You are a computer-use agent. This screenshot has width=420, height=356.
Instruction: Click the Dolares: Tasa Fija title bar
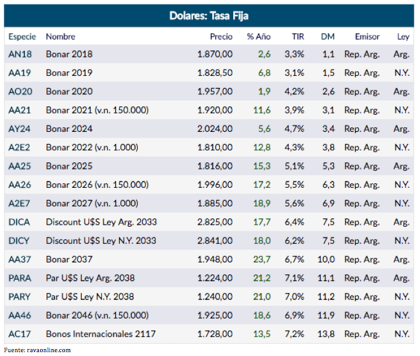click(210, 15)
